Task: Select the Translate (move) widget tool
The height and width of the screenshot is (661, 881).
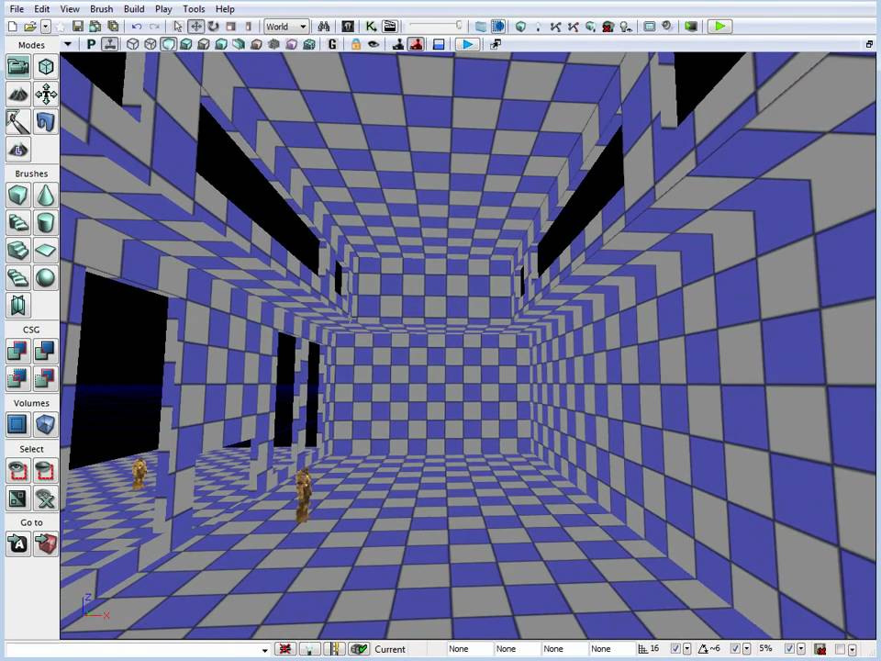Action: click(196, 27)
